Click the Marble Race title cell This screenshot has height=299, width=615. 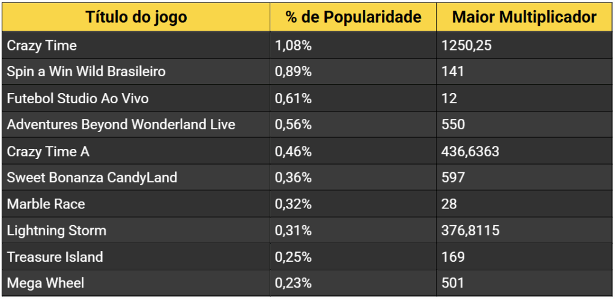point(46,204)
